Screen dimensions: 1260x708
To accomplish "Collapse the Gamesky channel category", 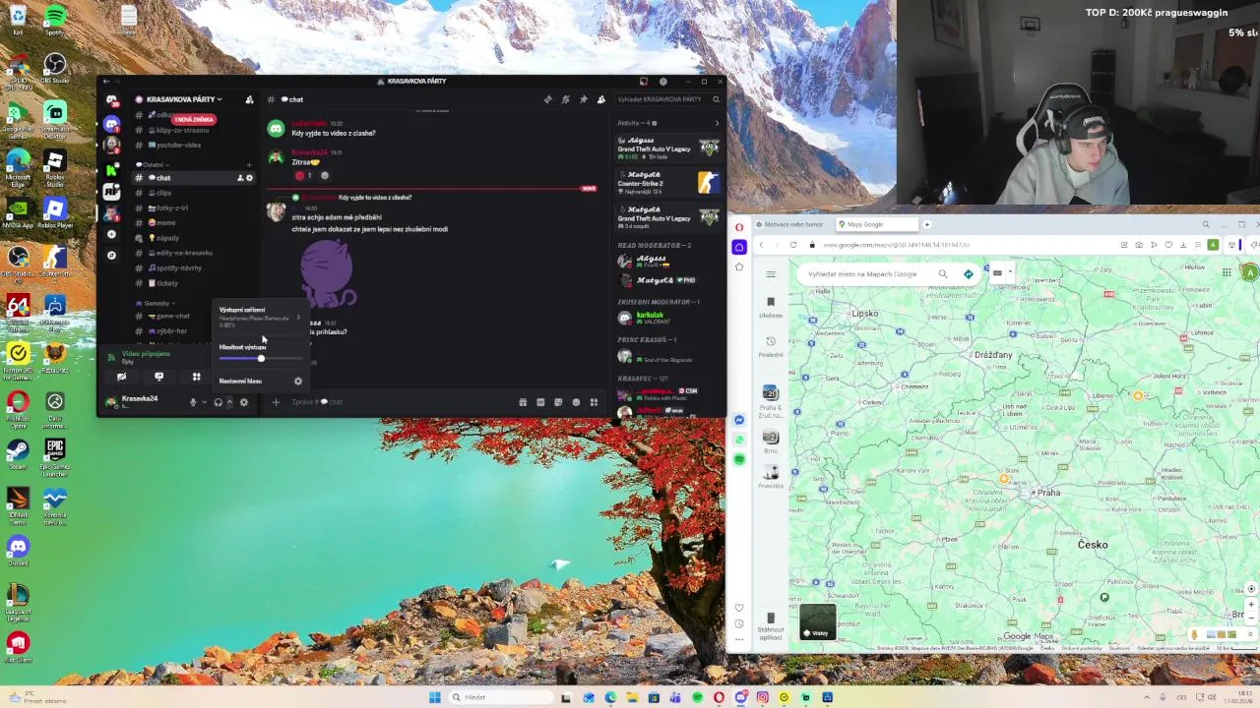I will 156,303.
